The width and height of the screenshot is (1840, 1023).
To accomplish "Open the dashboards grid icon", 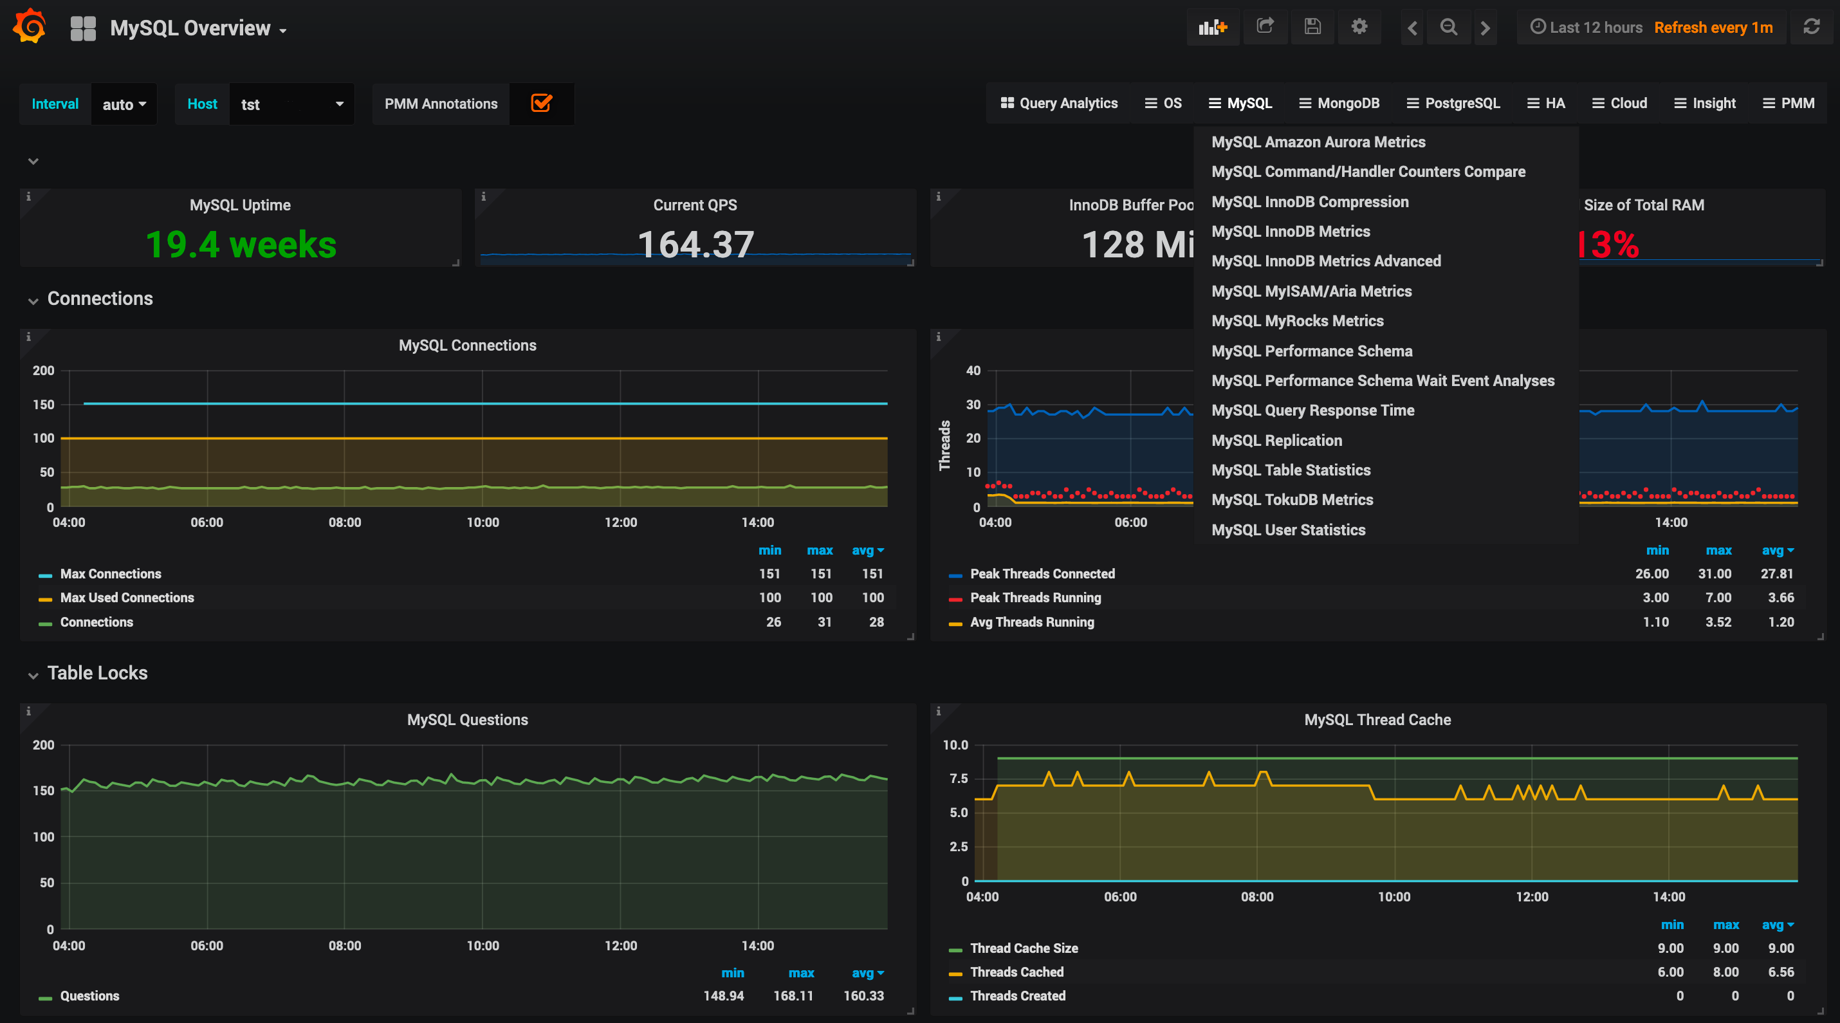I will pos(83,28).
